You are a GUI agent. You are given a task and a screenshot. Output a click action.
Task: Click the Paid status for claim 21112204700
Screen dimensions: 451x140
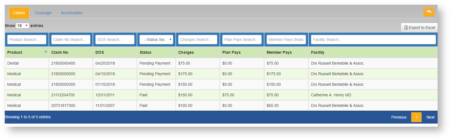click(143, 95)
